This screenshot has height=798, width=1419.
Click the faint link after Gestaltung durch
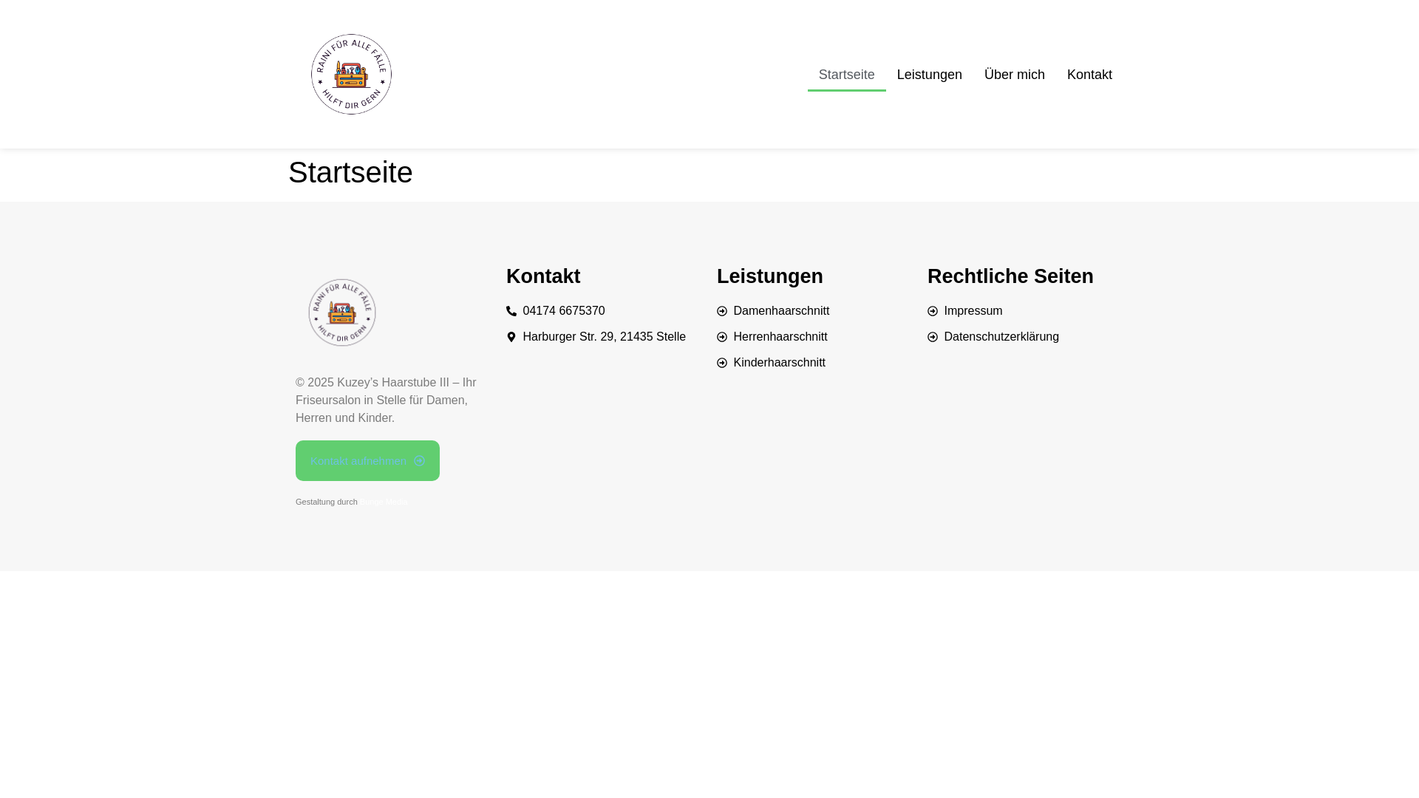(384, 502)
